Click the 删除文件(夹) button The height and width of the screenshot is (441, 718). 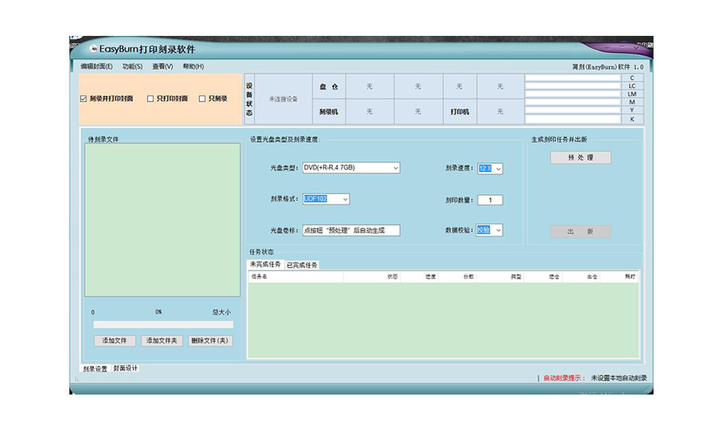pos(210,341)
